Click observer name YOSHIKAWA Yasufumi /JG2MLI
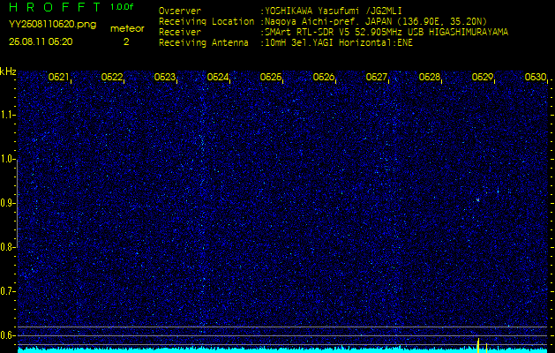The image size is (555, 353). click(334, 11)
